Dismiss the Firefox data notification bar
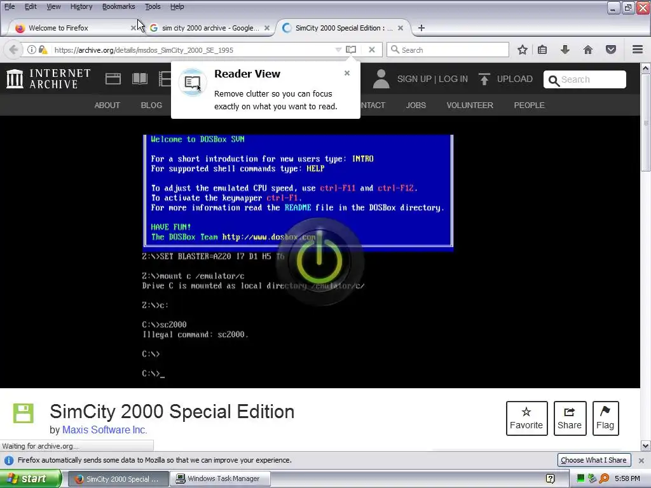Viewport: 651px width, 488px height. 641,460
